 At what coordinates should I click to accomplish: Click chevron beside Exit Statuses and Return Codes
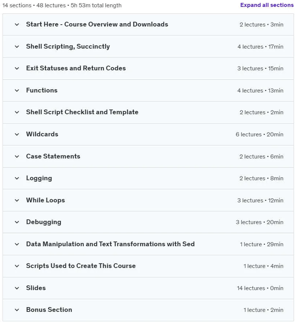[x=17, y=69]
